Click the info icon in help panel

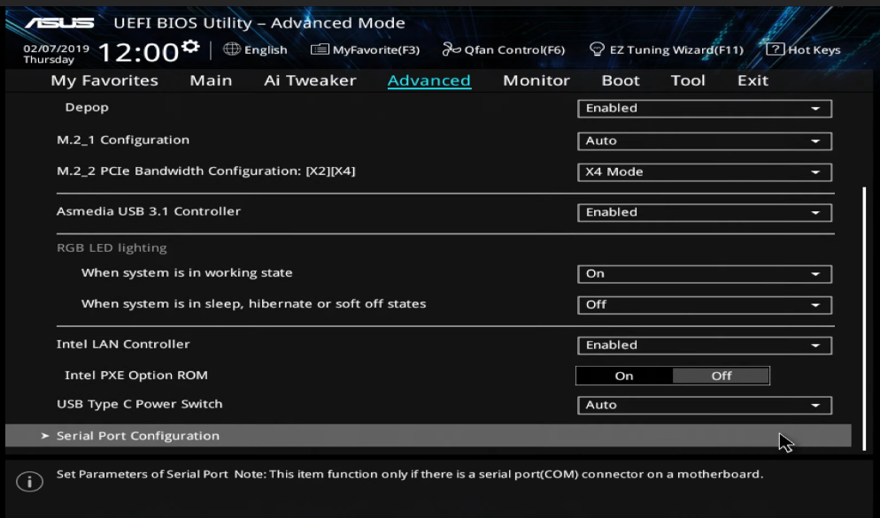[x=29, y=481]
